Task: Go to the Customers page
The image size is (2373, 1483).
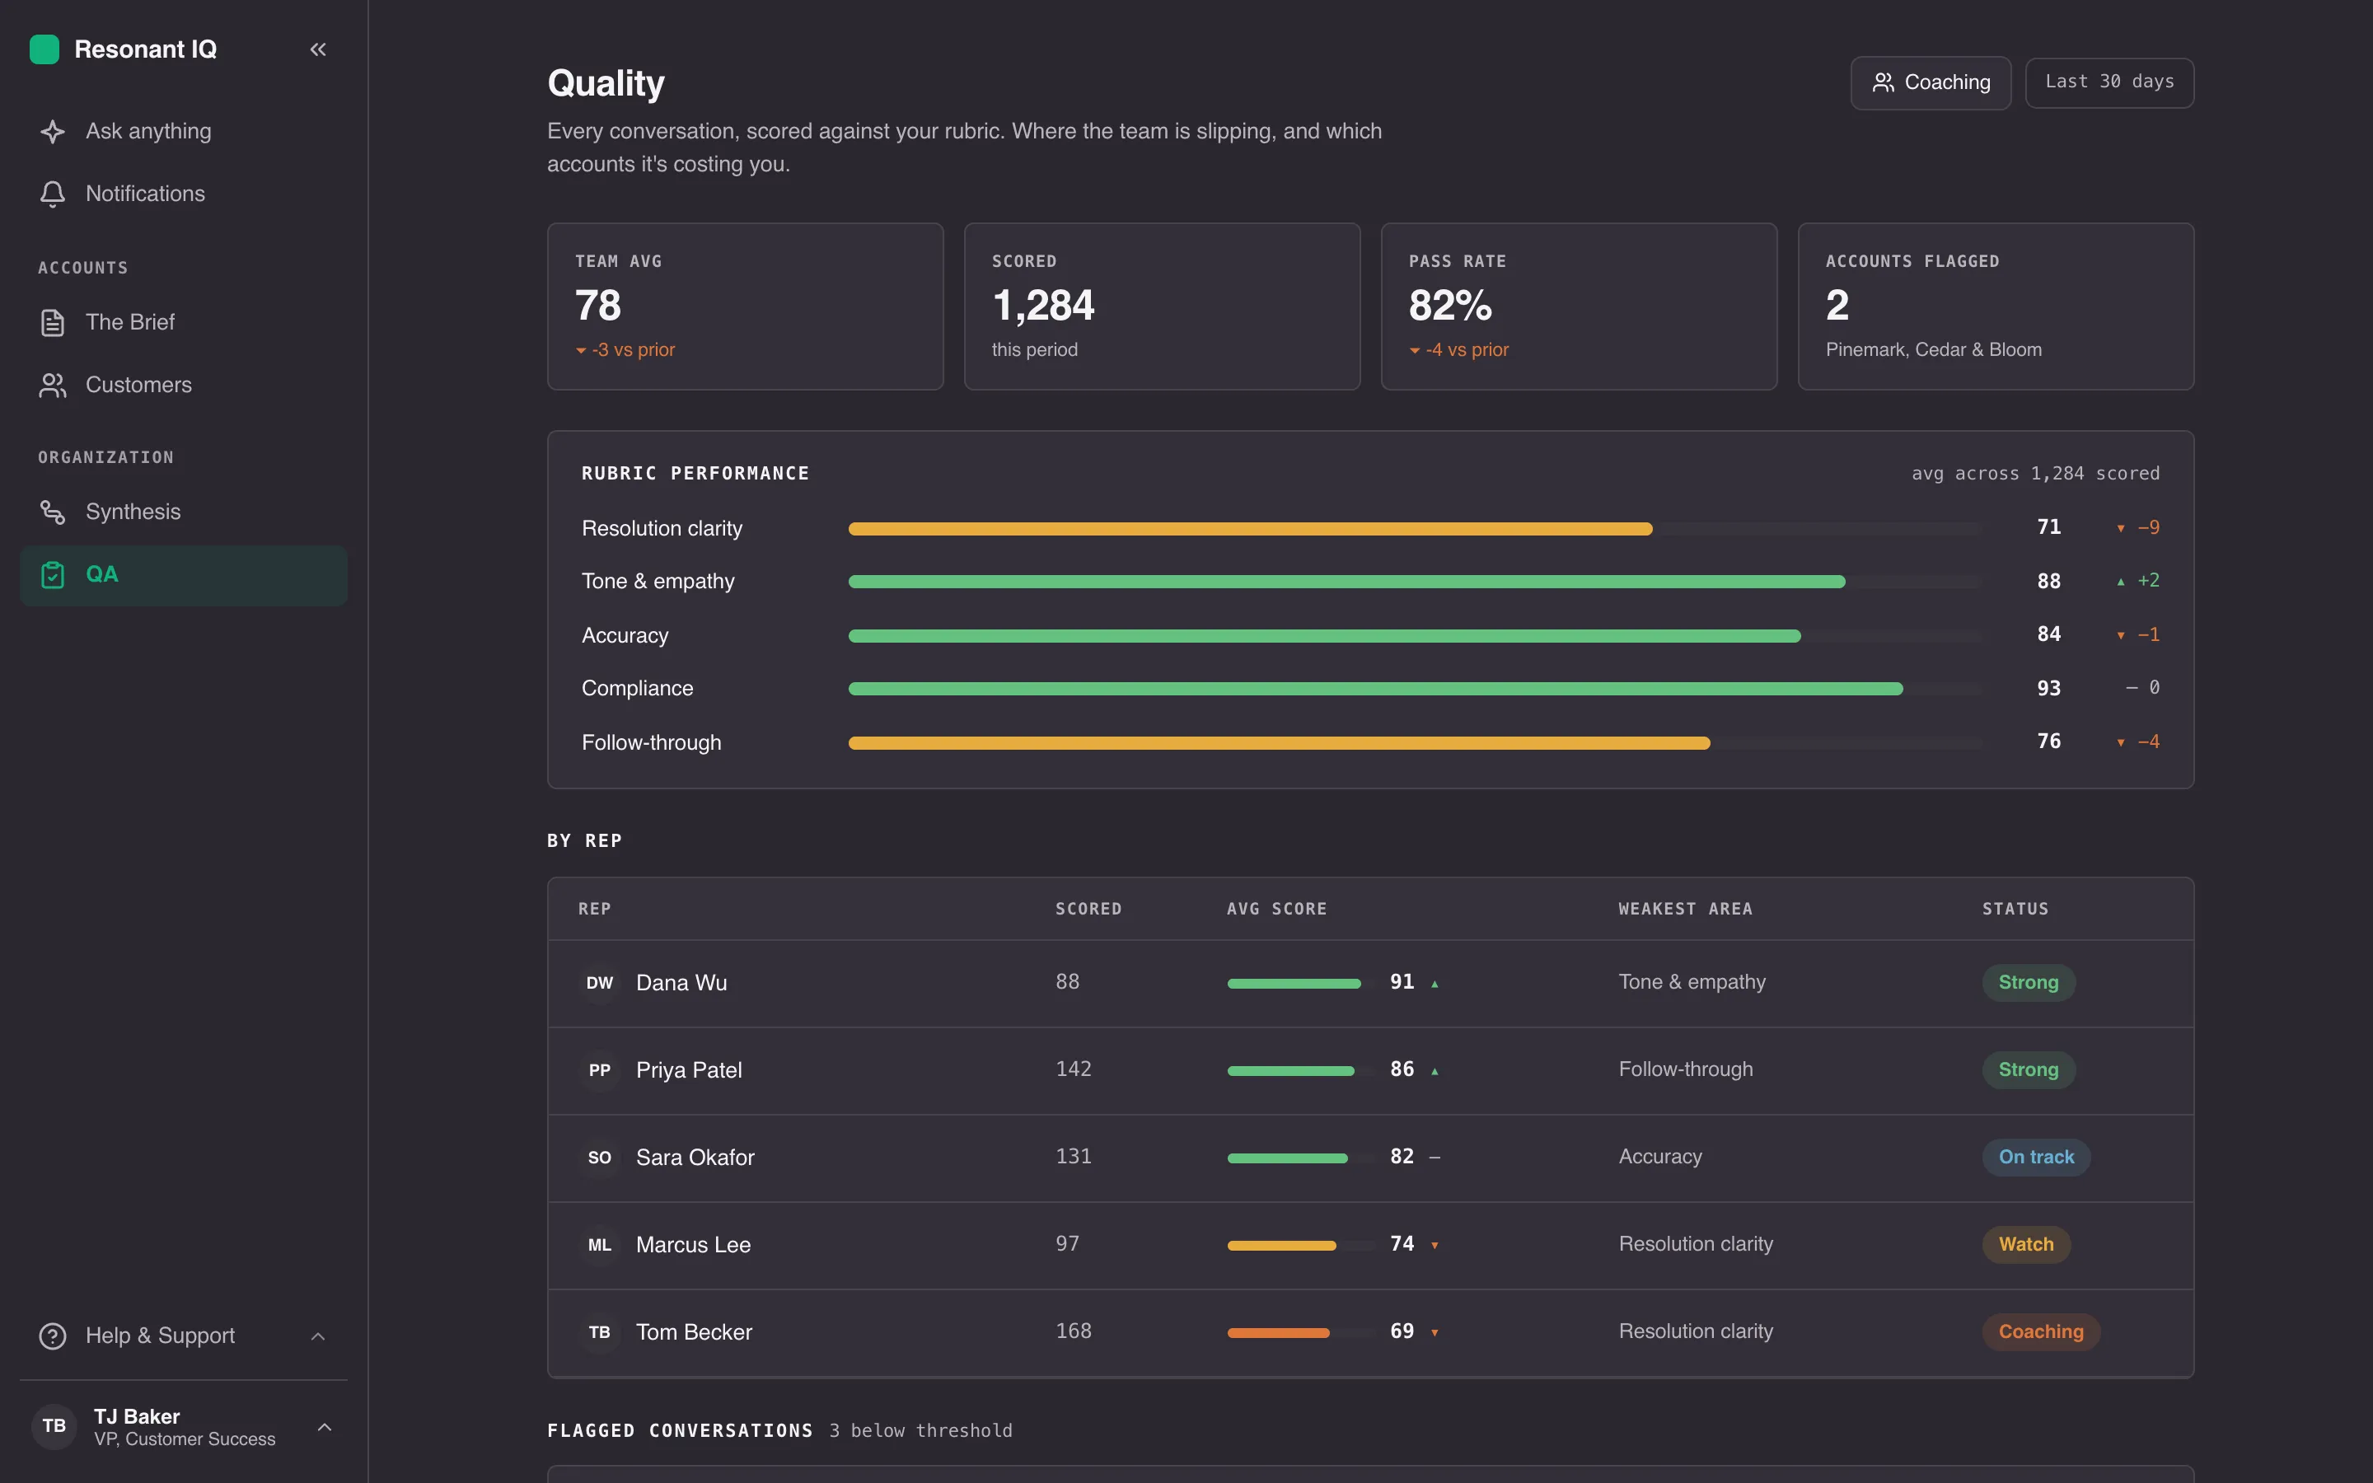Action: [x=184, y=386]
